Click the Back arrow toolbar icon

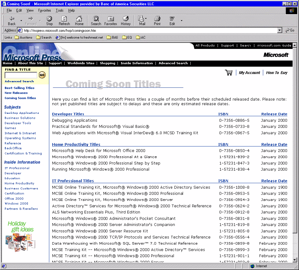[12, 19]
